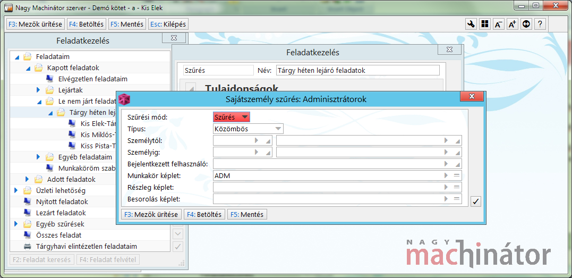Screen dimensions: 572x278
Task: Click monitor icon beside Összes feladat
Action: click(x=27, y=235)
